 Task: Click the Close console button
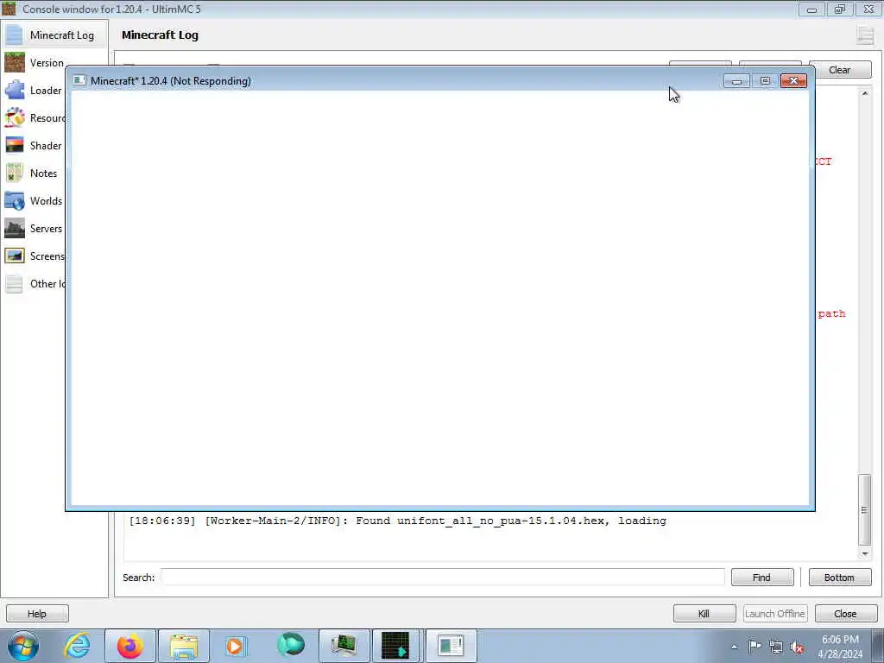(x=846, y=614)
